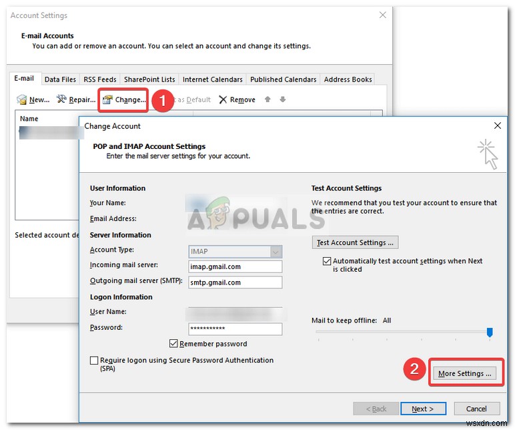Switch to the Published Calendars tab

click(x=283, y=79)
